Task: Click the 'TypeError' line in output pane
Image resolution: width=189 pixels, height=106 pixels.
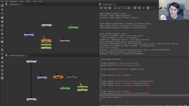Action: click(124, 40)
